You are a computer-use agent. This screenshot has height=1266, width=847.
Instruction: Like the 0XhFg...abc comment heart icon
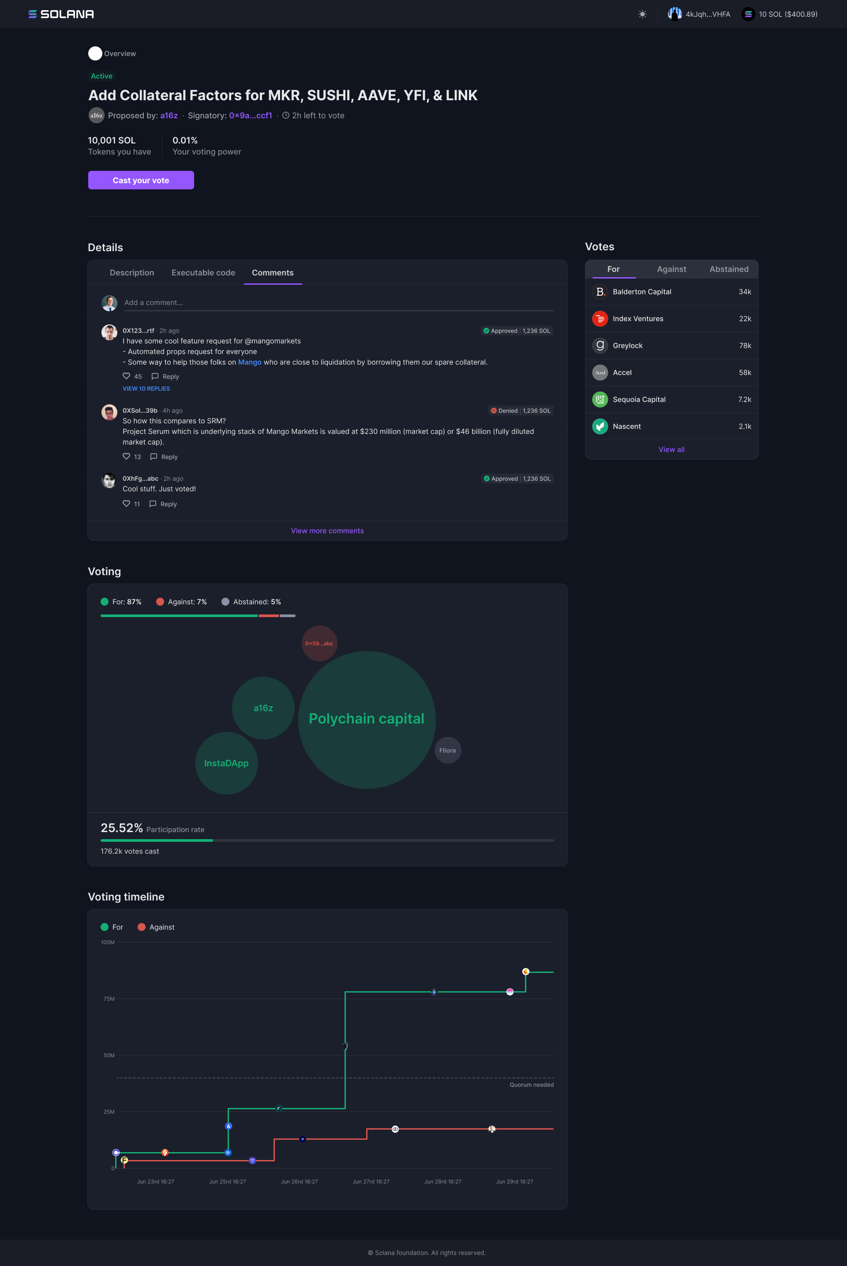click(x=127, y=503)
